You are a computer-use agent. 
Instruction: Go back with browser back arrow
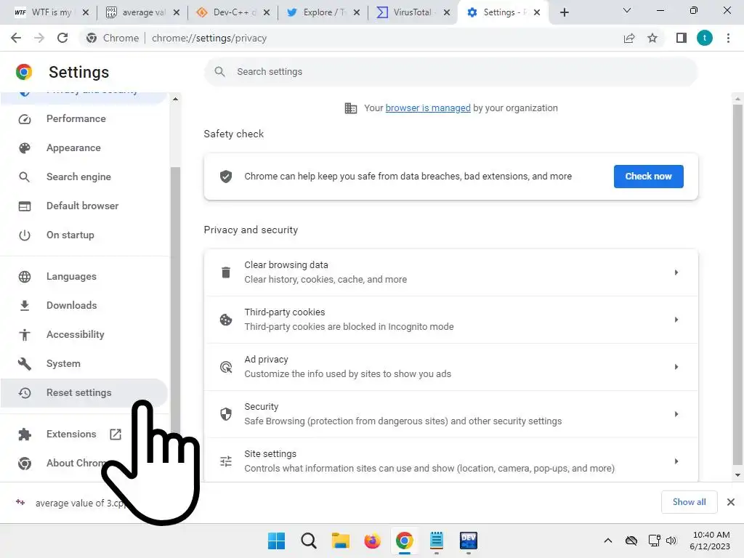click(x=16, y=38)
